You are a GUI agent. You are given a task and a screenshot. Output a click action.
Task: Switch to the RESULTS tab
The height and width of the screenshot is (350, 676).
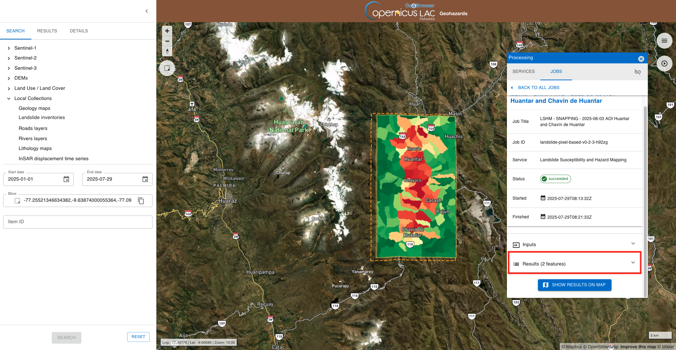[47, 31]
